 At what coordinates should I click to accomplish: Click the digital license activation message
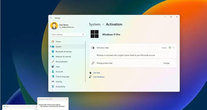coord(126,55)
